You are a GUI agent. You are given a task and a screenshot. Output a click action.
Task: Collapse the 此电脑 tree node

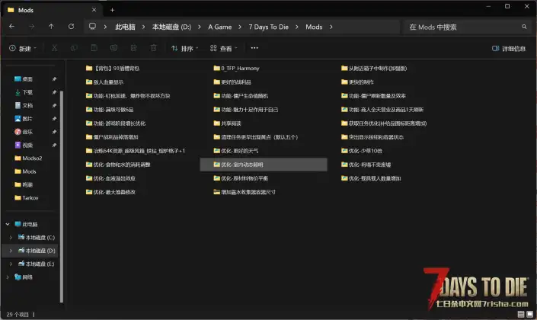8,224
